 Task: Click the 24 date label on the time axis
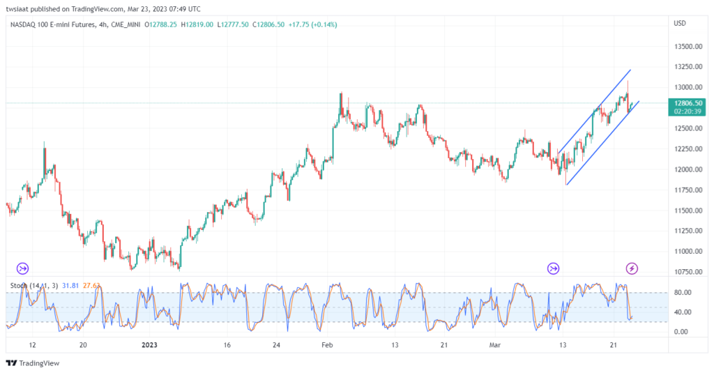277,344
